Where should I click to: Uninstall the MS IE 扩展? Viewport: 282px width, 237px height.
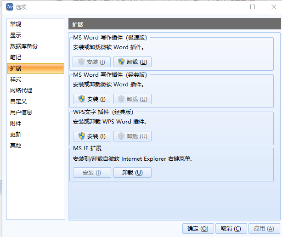click(133, 173)
